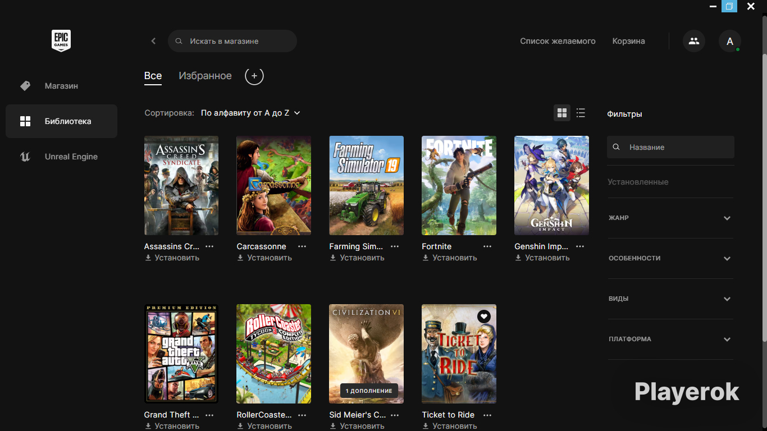This screenshot has width=767, height=431.
Task: Toggle favorite heart on Ticket to Ride
Action: point(484,317)
